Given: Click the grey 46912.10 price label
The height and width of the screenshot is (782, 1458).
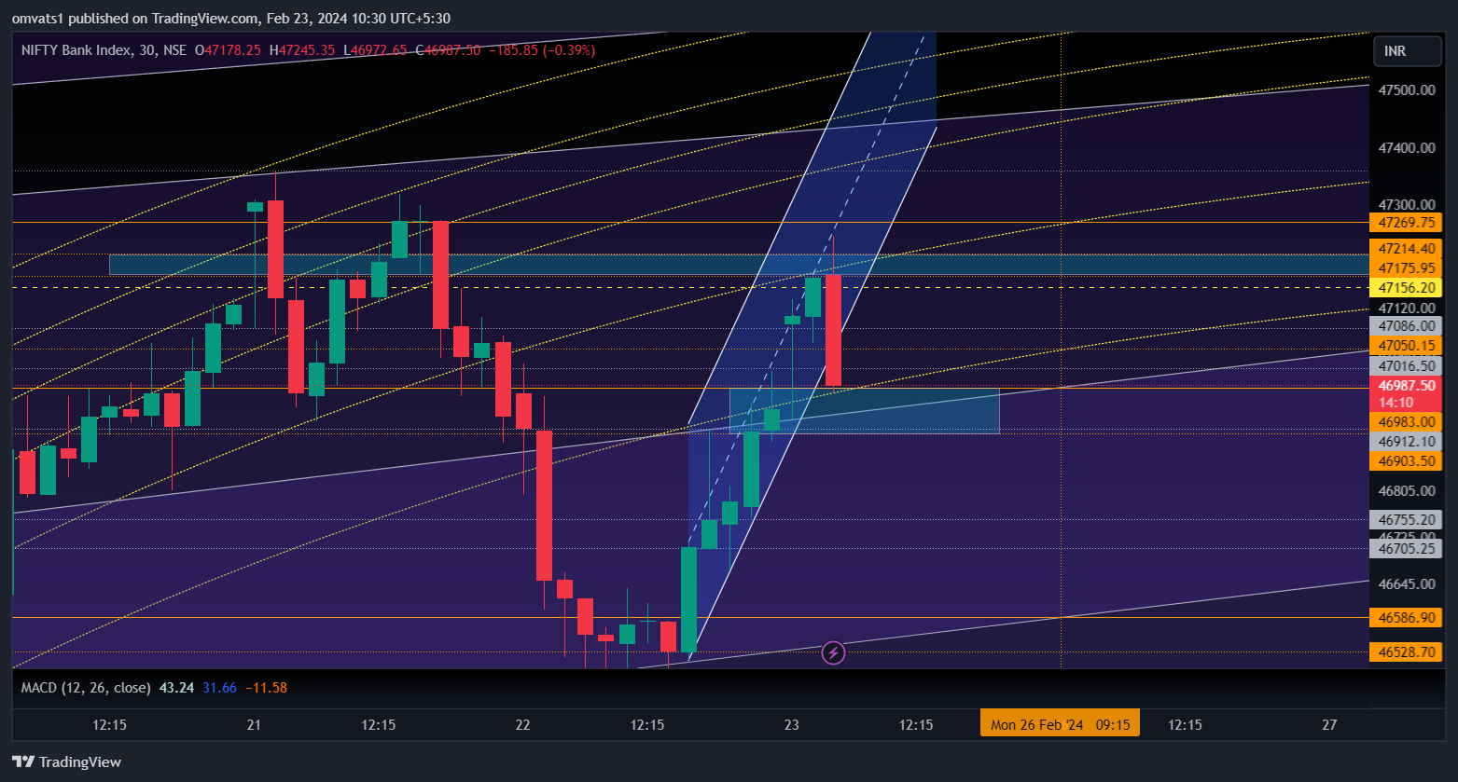Looking at the screenshot, I should pos(1406,442).
